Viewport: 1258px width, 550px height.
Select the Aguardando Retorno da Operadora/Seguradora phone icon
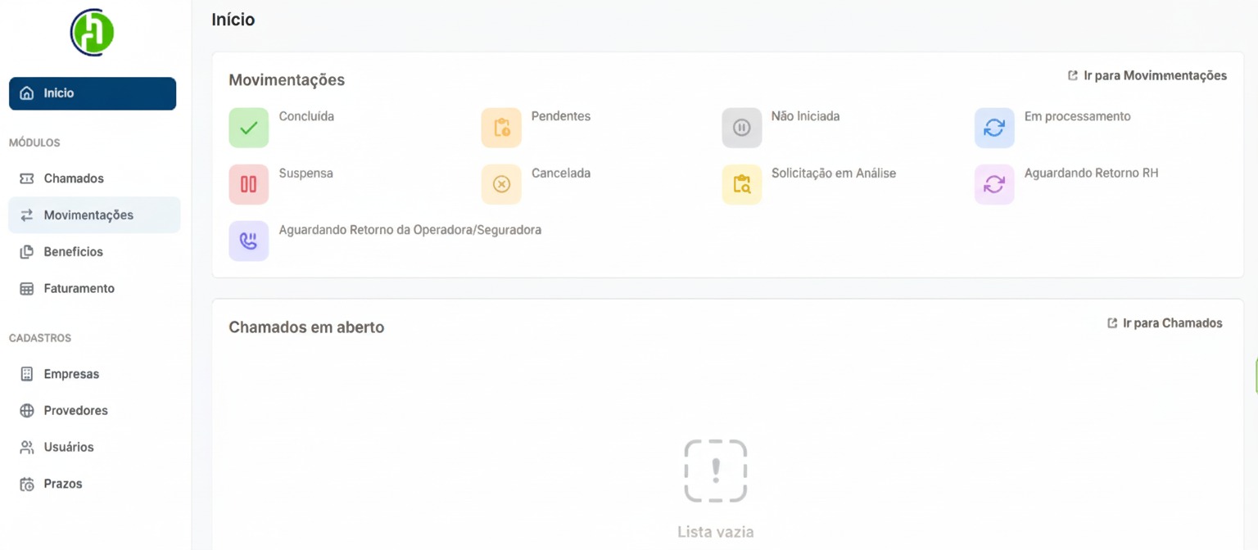click(248, 241)
